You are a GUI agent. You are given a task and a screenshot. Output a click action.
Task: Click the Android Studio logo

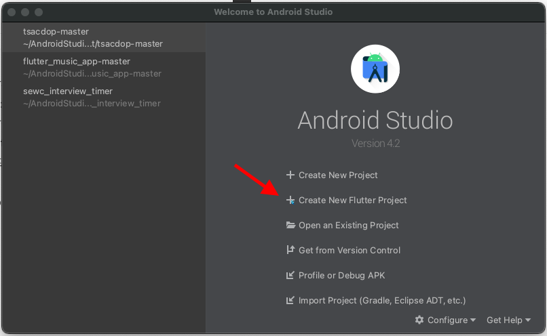pyautogui.click(x=375, y=69)
